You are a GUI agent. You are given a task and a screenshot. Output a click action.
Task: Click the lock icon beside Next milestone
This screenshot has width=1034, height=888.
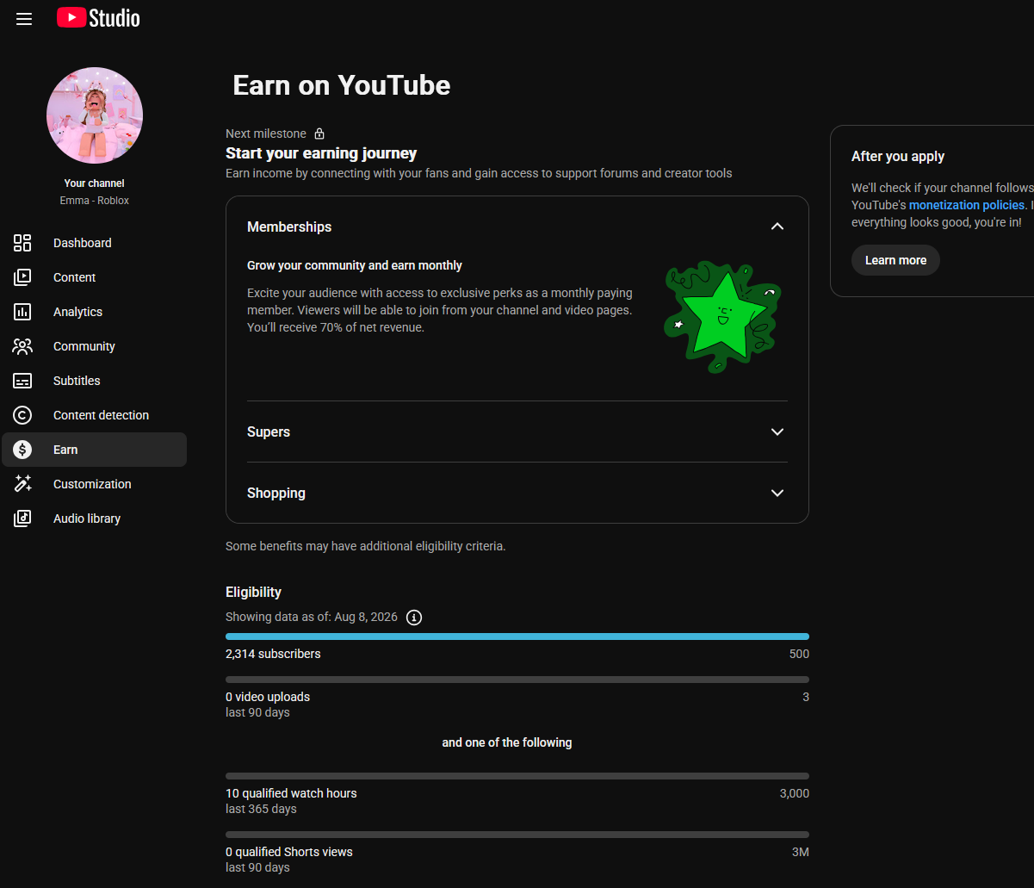coord(319,134)
